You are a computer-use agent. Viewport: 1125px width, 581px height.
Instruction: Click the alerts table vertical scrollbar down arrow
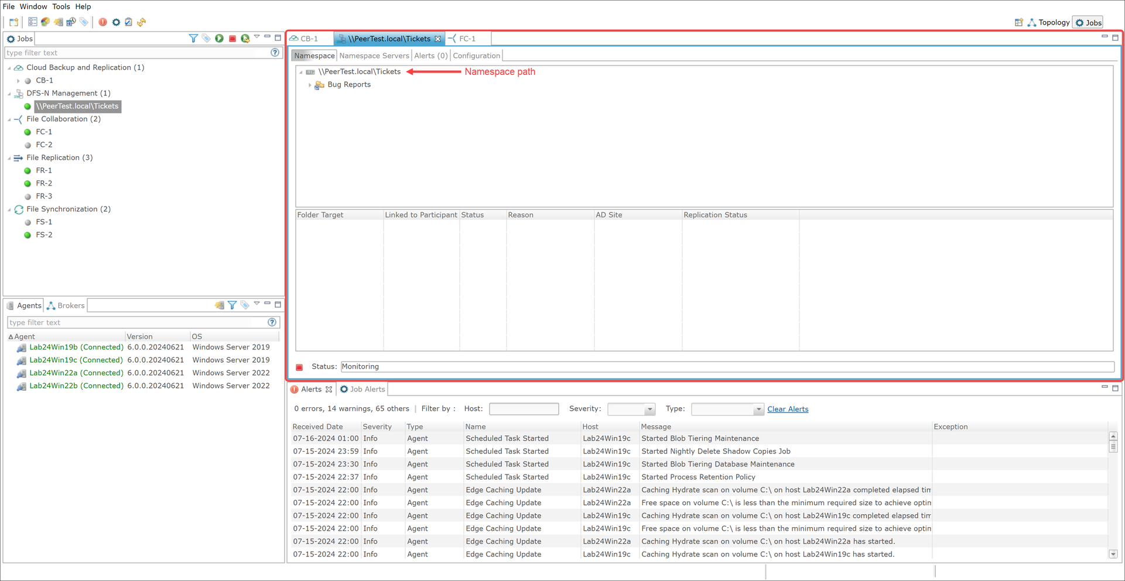tap(1113, 554)
